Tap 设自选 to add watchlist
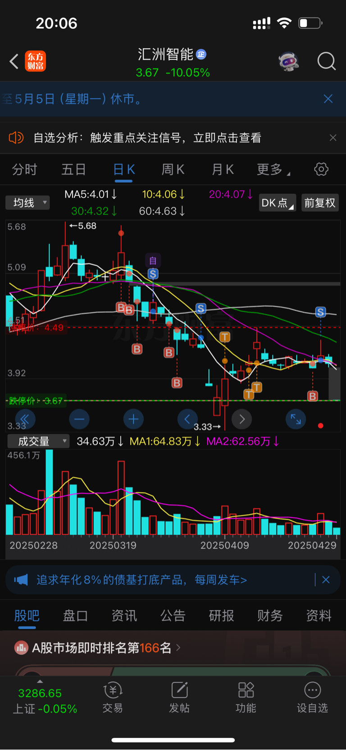This screenshot has width=346, height=750. (313, 697)
